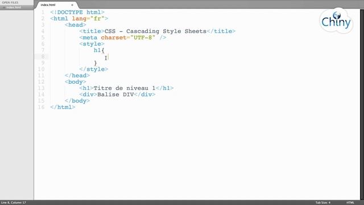Click the opening <div> tag on line 14
Screen dimensions: 364x205
click(x=88, y=95)
